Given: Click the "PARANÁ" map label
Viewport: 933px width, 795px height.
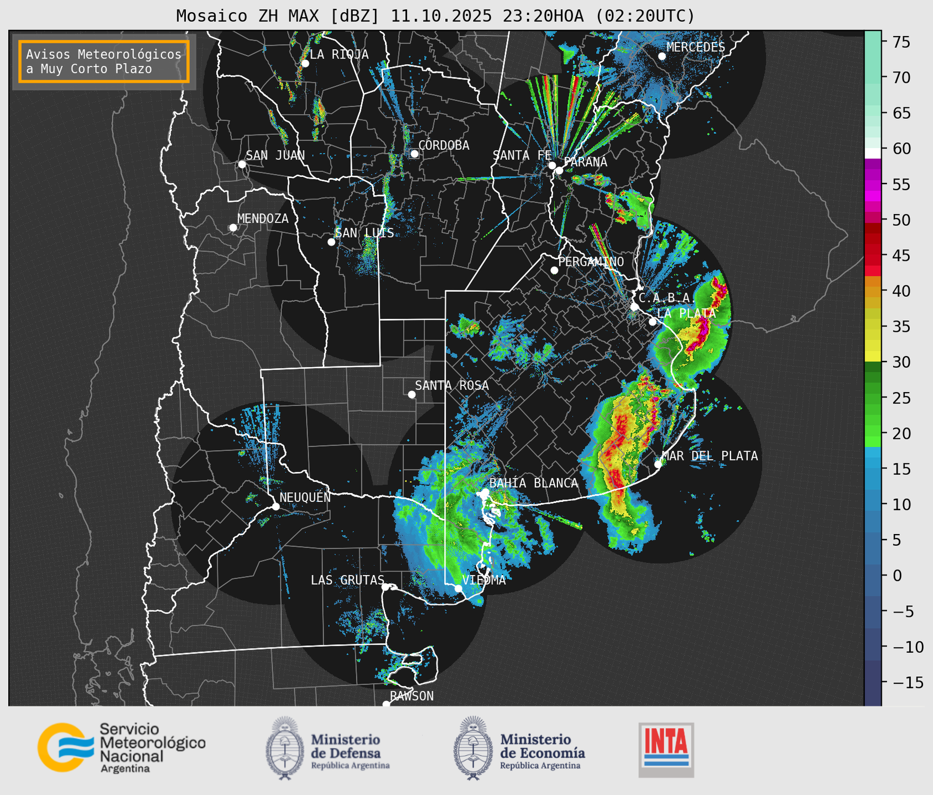Looking at the screenshot, I should click(585, 162).
